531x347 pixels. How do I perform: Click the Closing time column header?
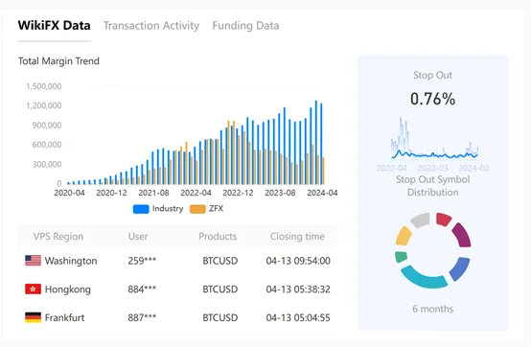tap(297, 237)
